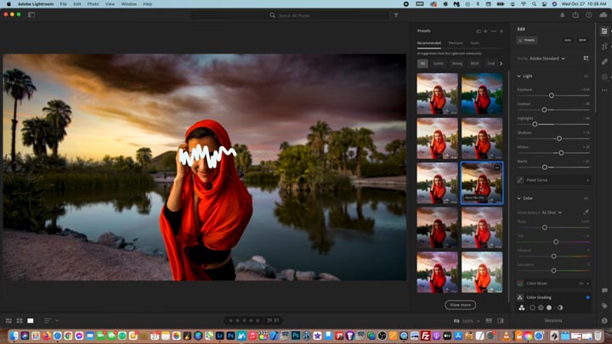This screenshot has height=344, width=612.
Task: Select the Healing Brush tool
Action: pyautogui.click(x=604, y=62)
